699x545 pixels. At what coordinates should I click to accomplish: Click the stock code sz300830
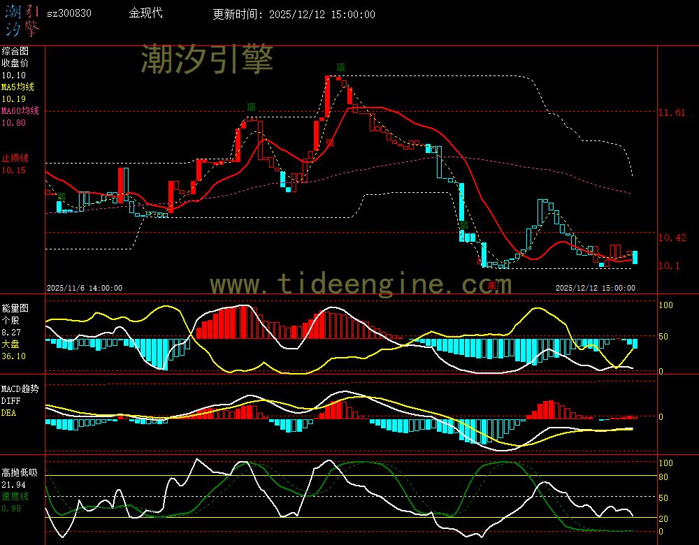(x=69, y=13)
